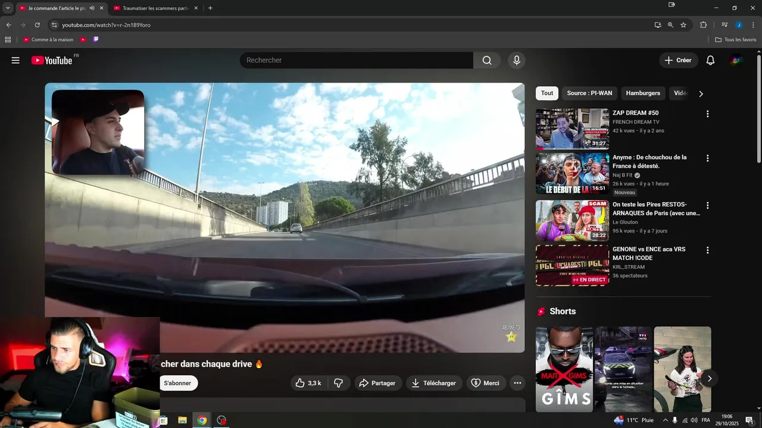Open the Extensions puzzle icon
The width and height of the screenshot is (762, 428).
pos(703,25)
